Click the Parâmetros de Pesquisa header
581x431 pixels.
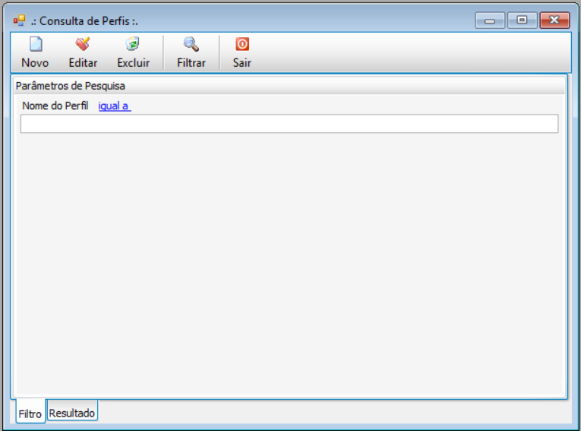pos(289,86)
